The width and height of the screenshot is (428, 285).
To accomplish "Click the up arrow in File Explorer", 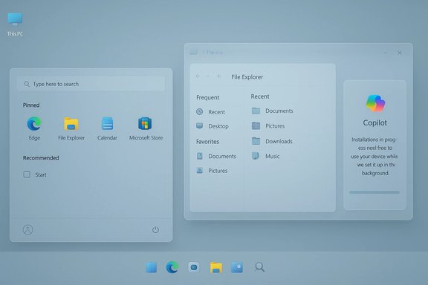I will pyautogui.click(x=218, y=76).
